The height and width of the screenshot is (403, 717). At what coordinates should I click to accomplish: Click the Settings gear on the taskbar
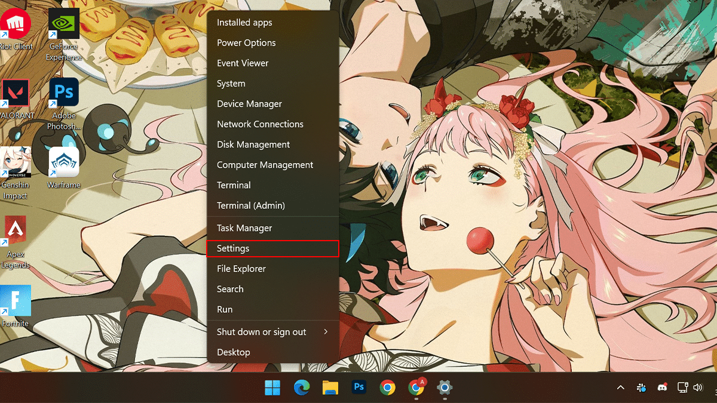pyautogui.click(x=445, y=387)
